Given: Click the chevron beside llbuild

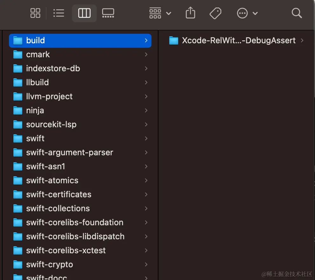Looking at the screenshot, I should [146, 82].
